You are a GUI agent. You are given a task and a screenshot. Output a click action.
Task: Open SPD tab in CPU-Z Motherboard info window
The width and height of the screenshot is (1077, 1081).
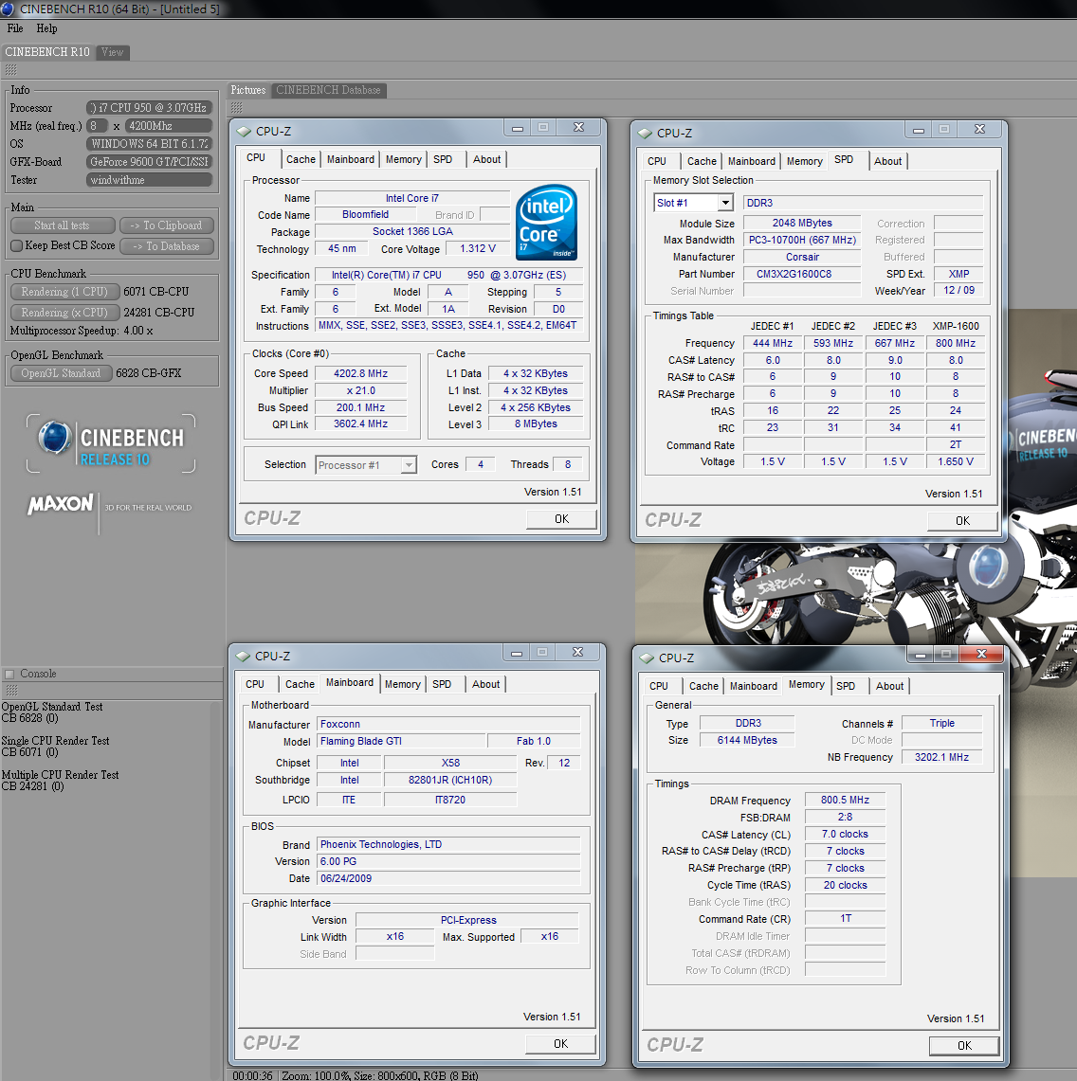442,685
